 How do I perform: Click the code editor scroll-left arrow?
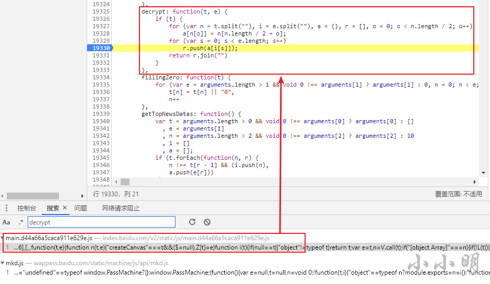pyautogui.click(x=116, y=182)
